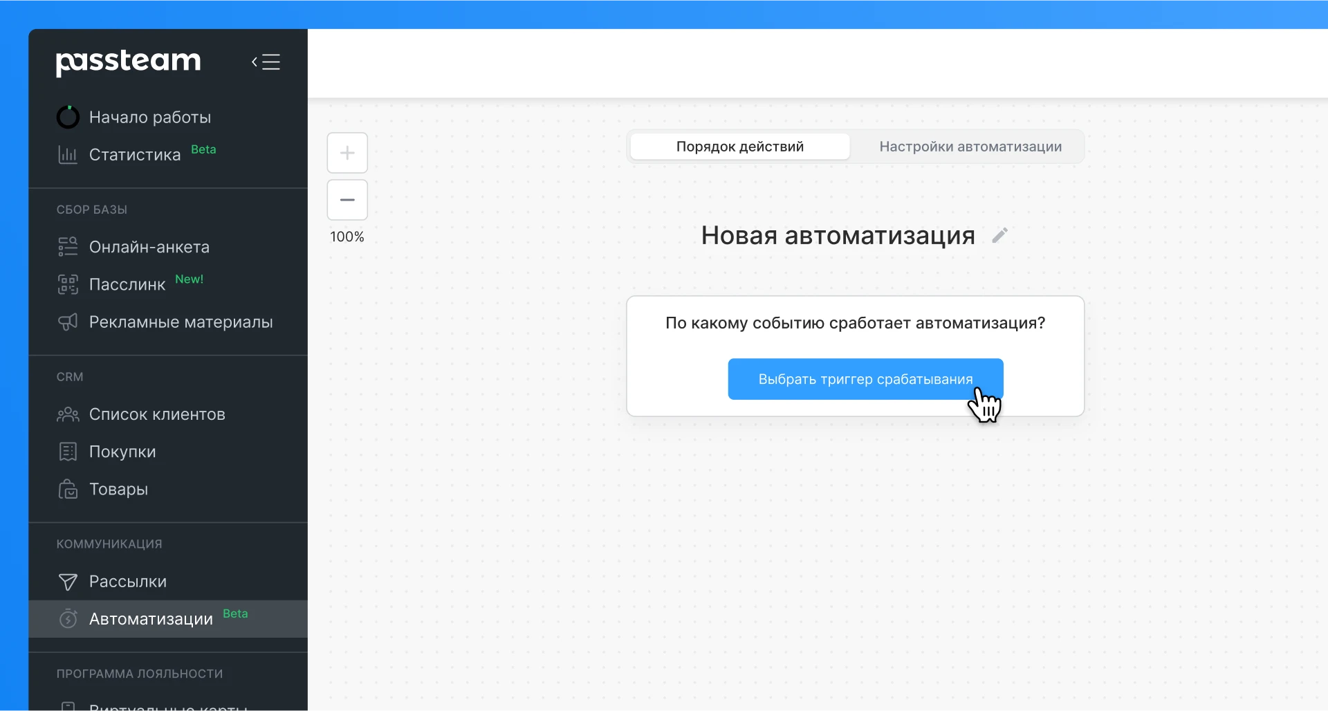The image size is (1328, 711).
Task: Go to Покупки
Action: [x=122, y=452]
